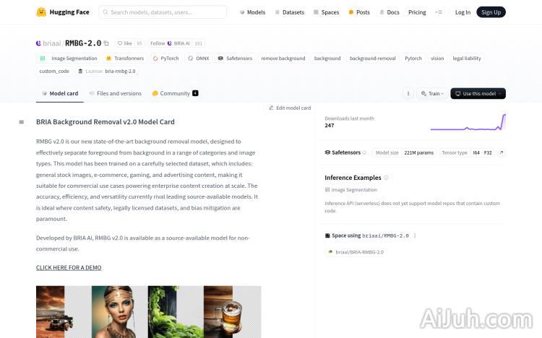Click the downloads trend graph
This screenshot has height=338, width=542.
coord(468,123)
